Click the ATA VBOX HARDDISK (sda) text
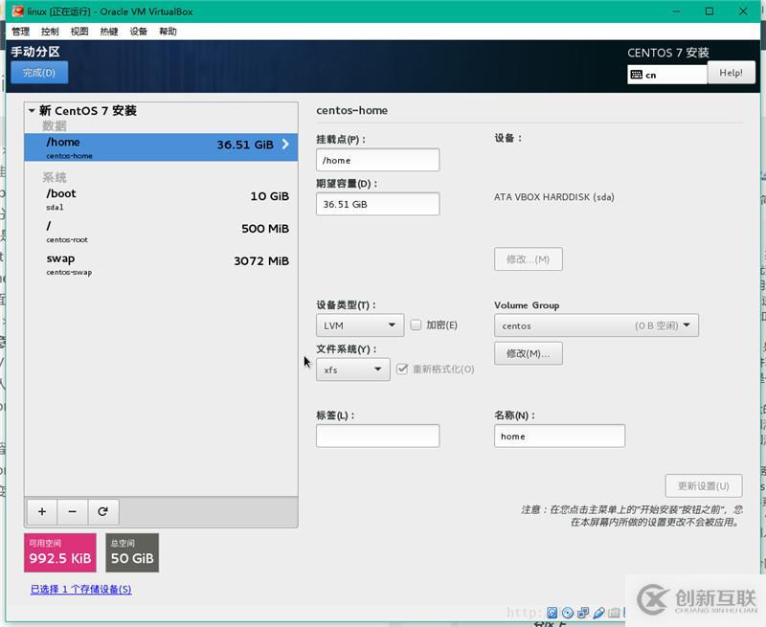The image size is (766, 627). click(554, 197)
